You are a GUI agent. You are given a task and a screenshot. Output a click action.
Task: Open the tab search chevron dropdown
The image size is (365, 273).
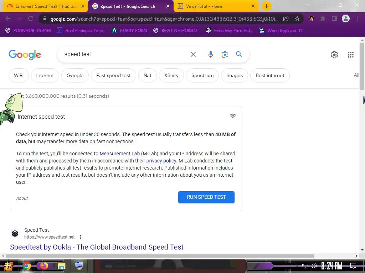tap(308, 5)
